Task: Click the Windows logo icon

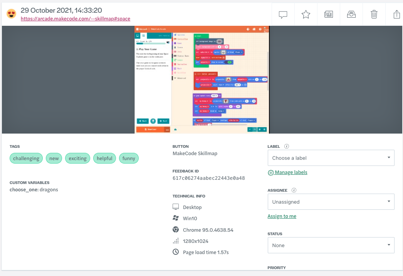Action: (x=176, y=218)
